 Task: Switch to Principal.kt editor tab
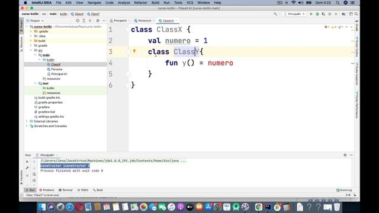(x=120, y=21)
